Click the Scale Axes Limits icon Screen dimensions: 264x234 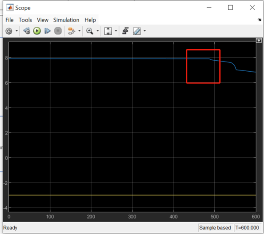[108, 31]
